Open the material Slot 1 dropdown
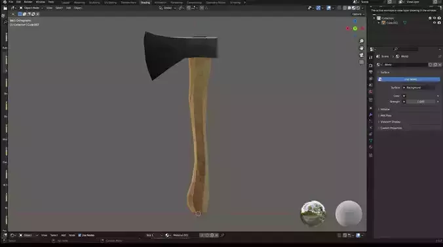The image size is (443, 247). click(x=154, y=235)
